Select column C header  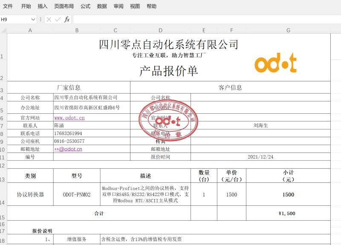pyautogui.click(x=115, y=30)
